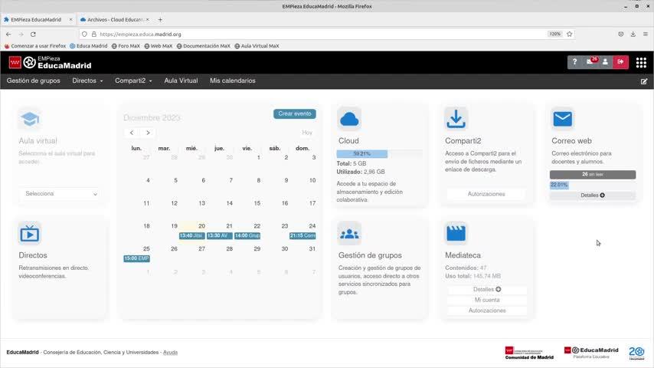Viewport: 654px width, 368px height.
Task: Open the user profile icon
Action: 605,62
